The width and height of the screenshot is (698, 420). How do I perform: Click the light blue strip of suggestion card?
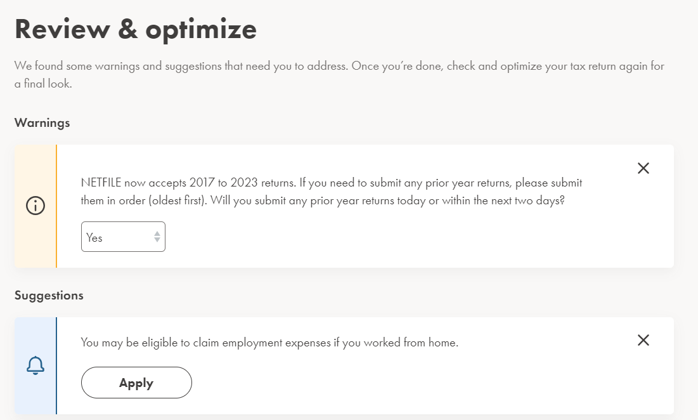tap(36, 365)
